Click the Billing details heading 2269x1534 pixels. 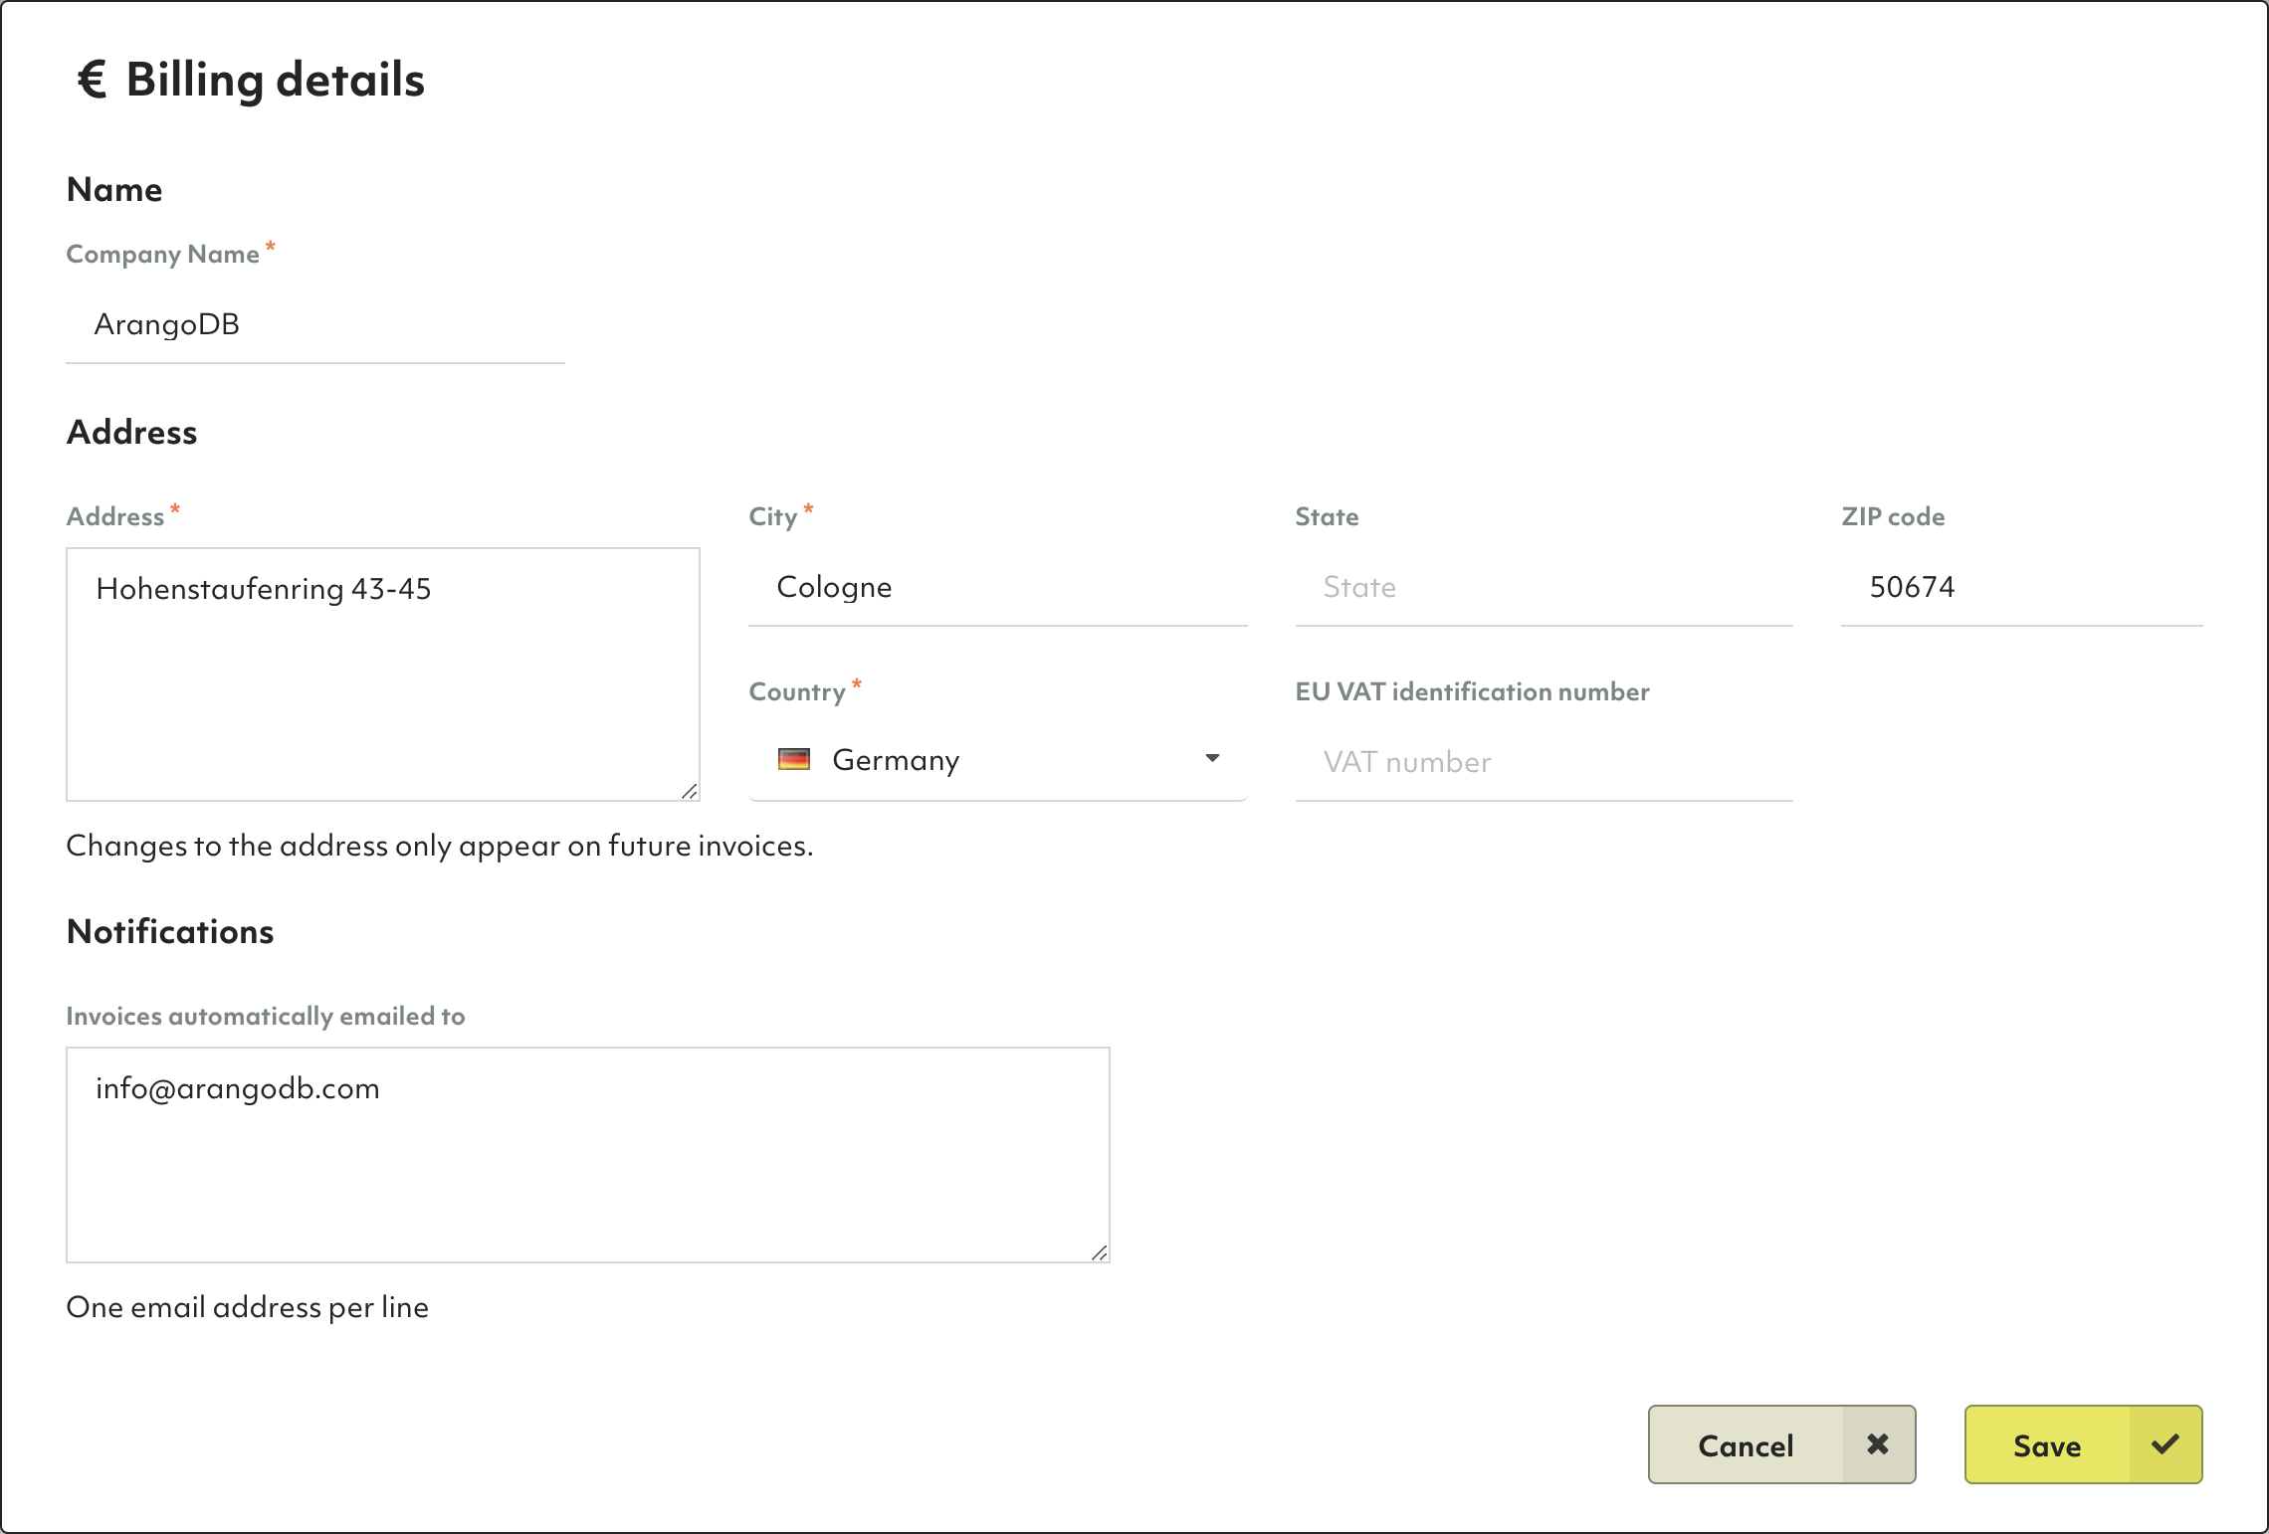(275, 80)
